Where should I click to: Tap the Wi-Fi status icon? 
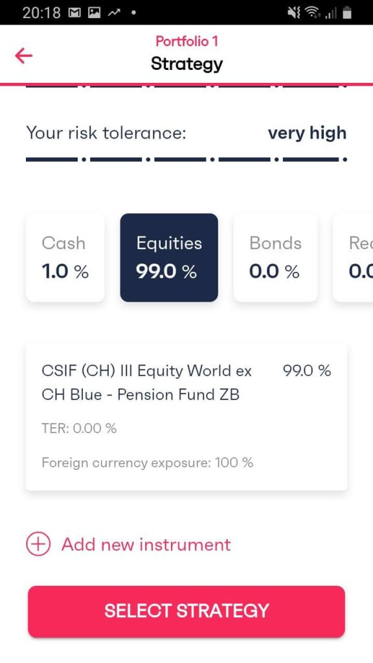[314, 13]
